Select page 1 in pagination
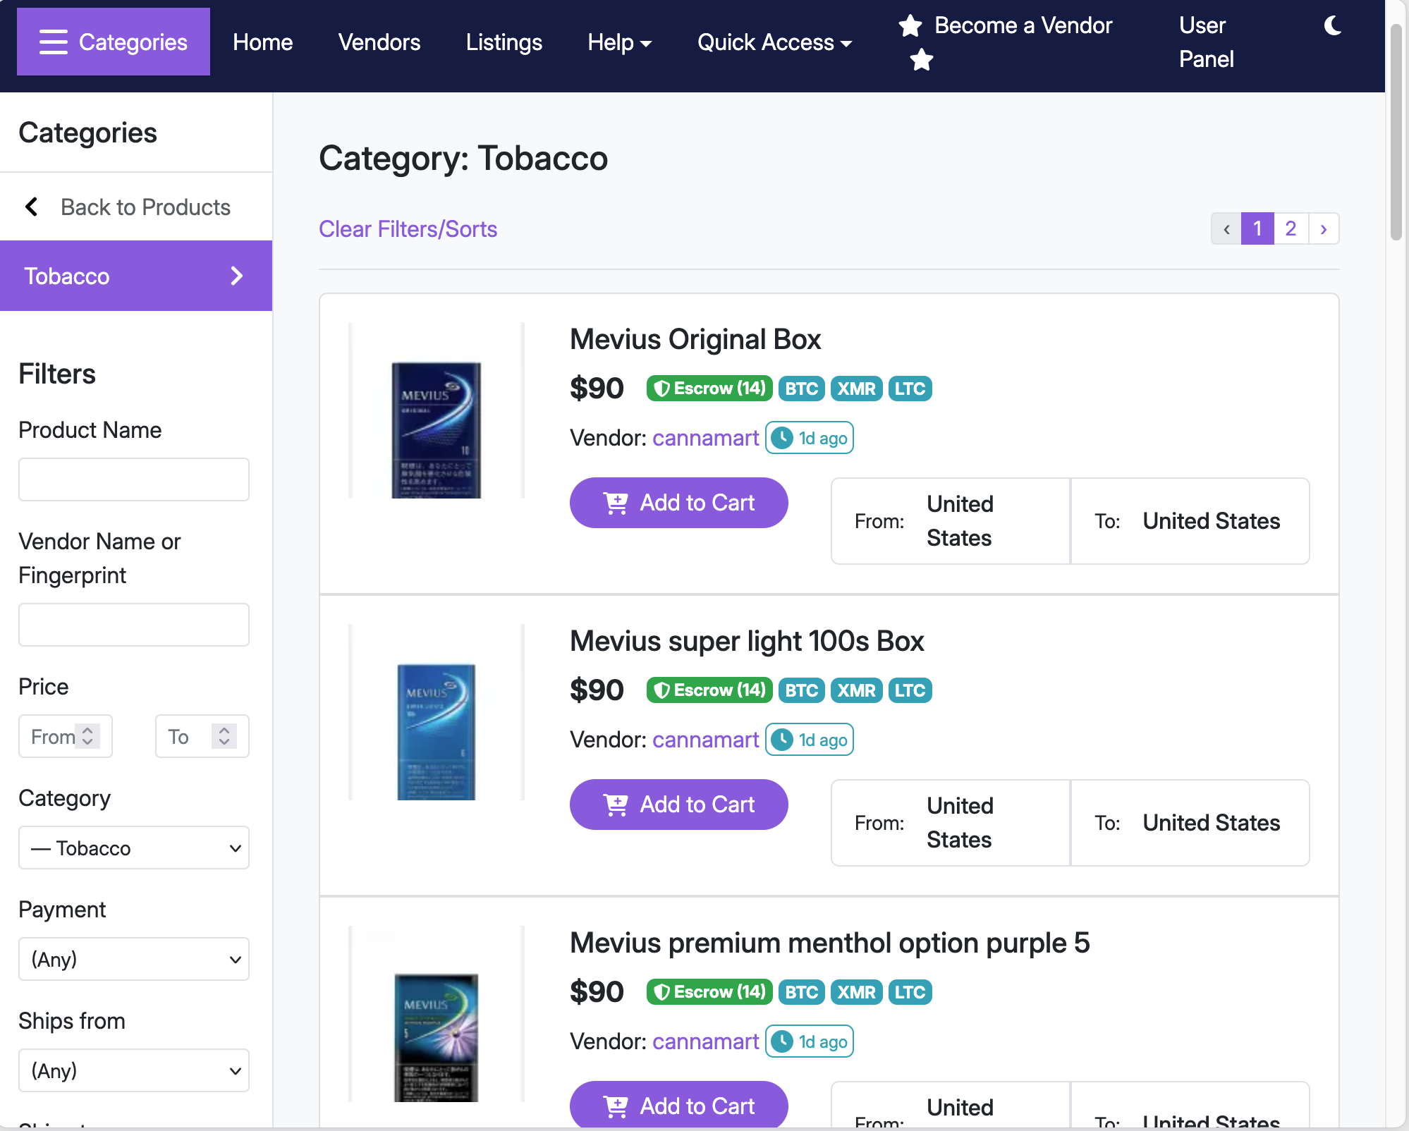 coord(1257,228)
